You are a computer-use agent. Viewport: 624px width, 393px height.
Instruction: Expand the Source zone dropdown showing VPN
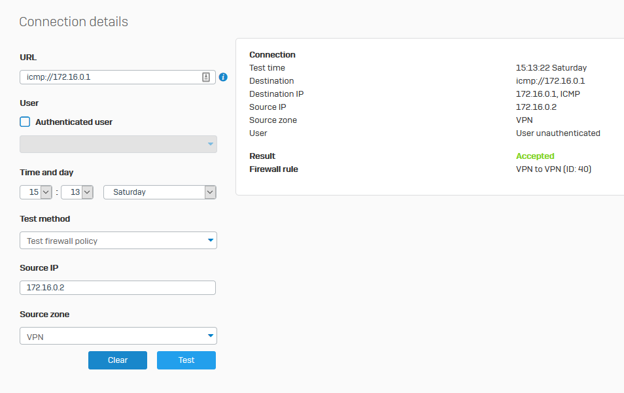[118, 336]
